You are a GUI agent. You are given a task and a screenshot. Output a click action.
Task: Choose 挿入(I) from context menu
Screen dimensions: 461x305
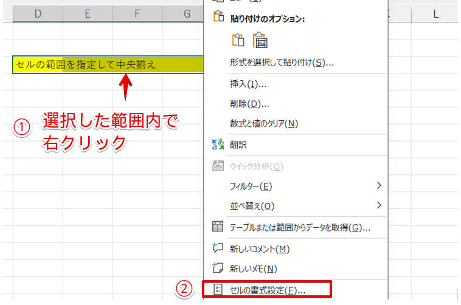tap(248, 84)
